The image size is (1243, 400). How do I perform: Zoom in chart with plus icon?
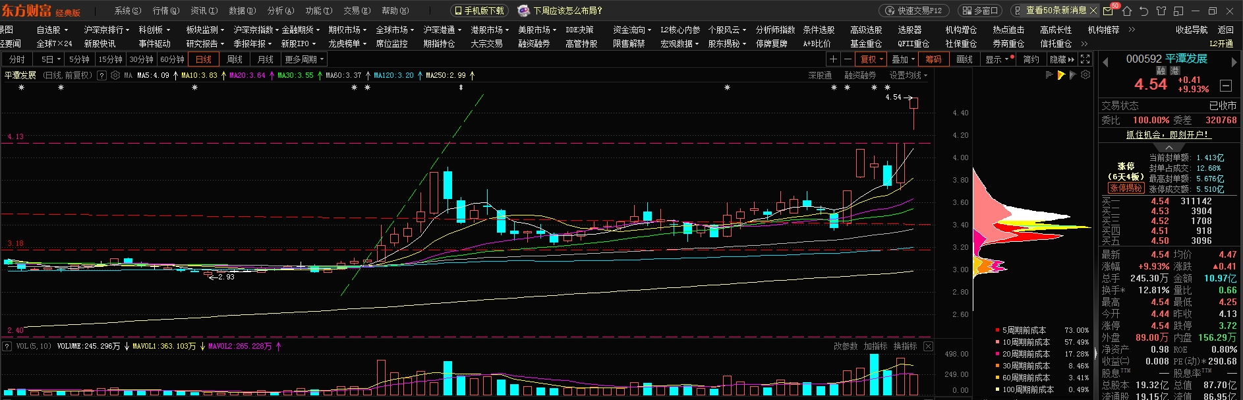tap(833, 59)
